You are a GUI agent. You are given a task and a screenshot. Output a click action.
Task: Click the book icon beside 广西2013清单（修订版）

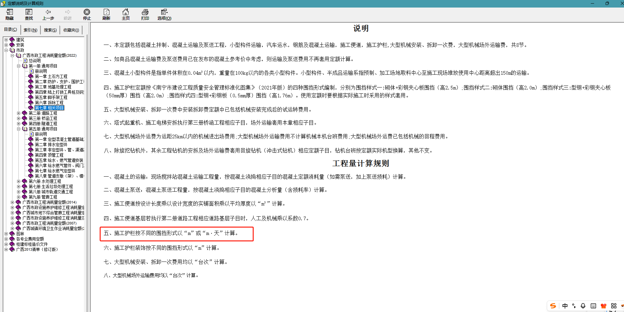click(x=12, y=249)
